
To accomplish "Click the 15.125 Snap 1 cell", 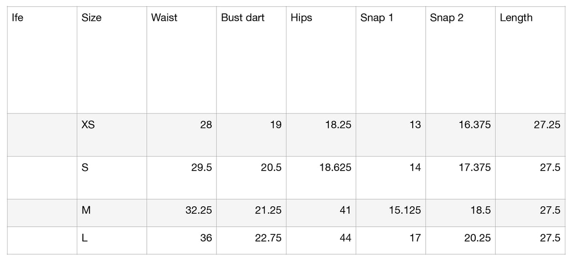I will pyautogui.click(x=391, y=213).
